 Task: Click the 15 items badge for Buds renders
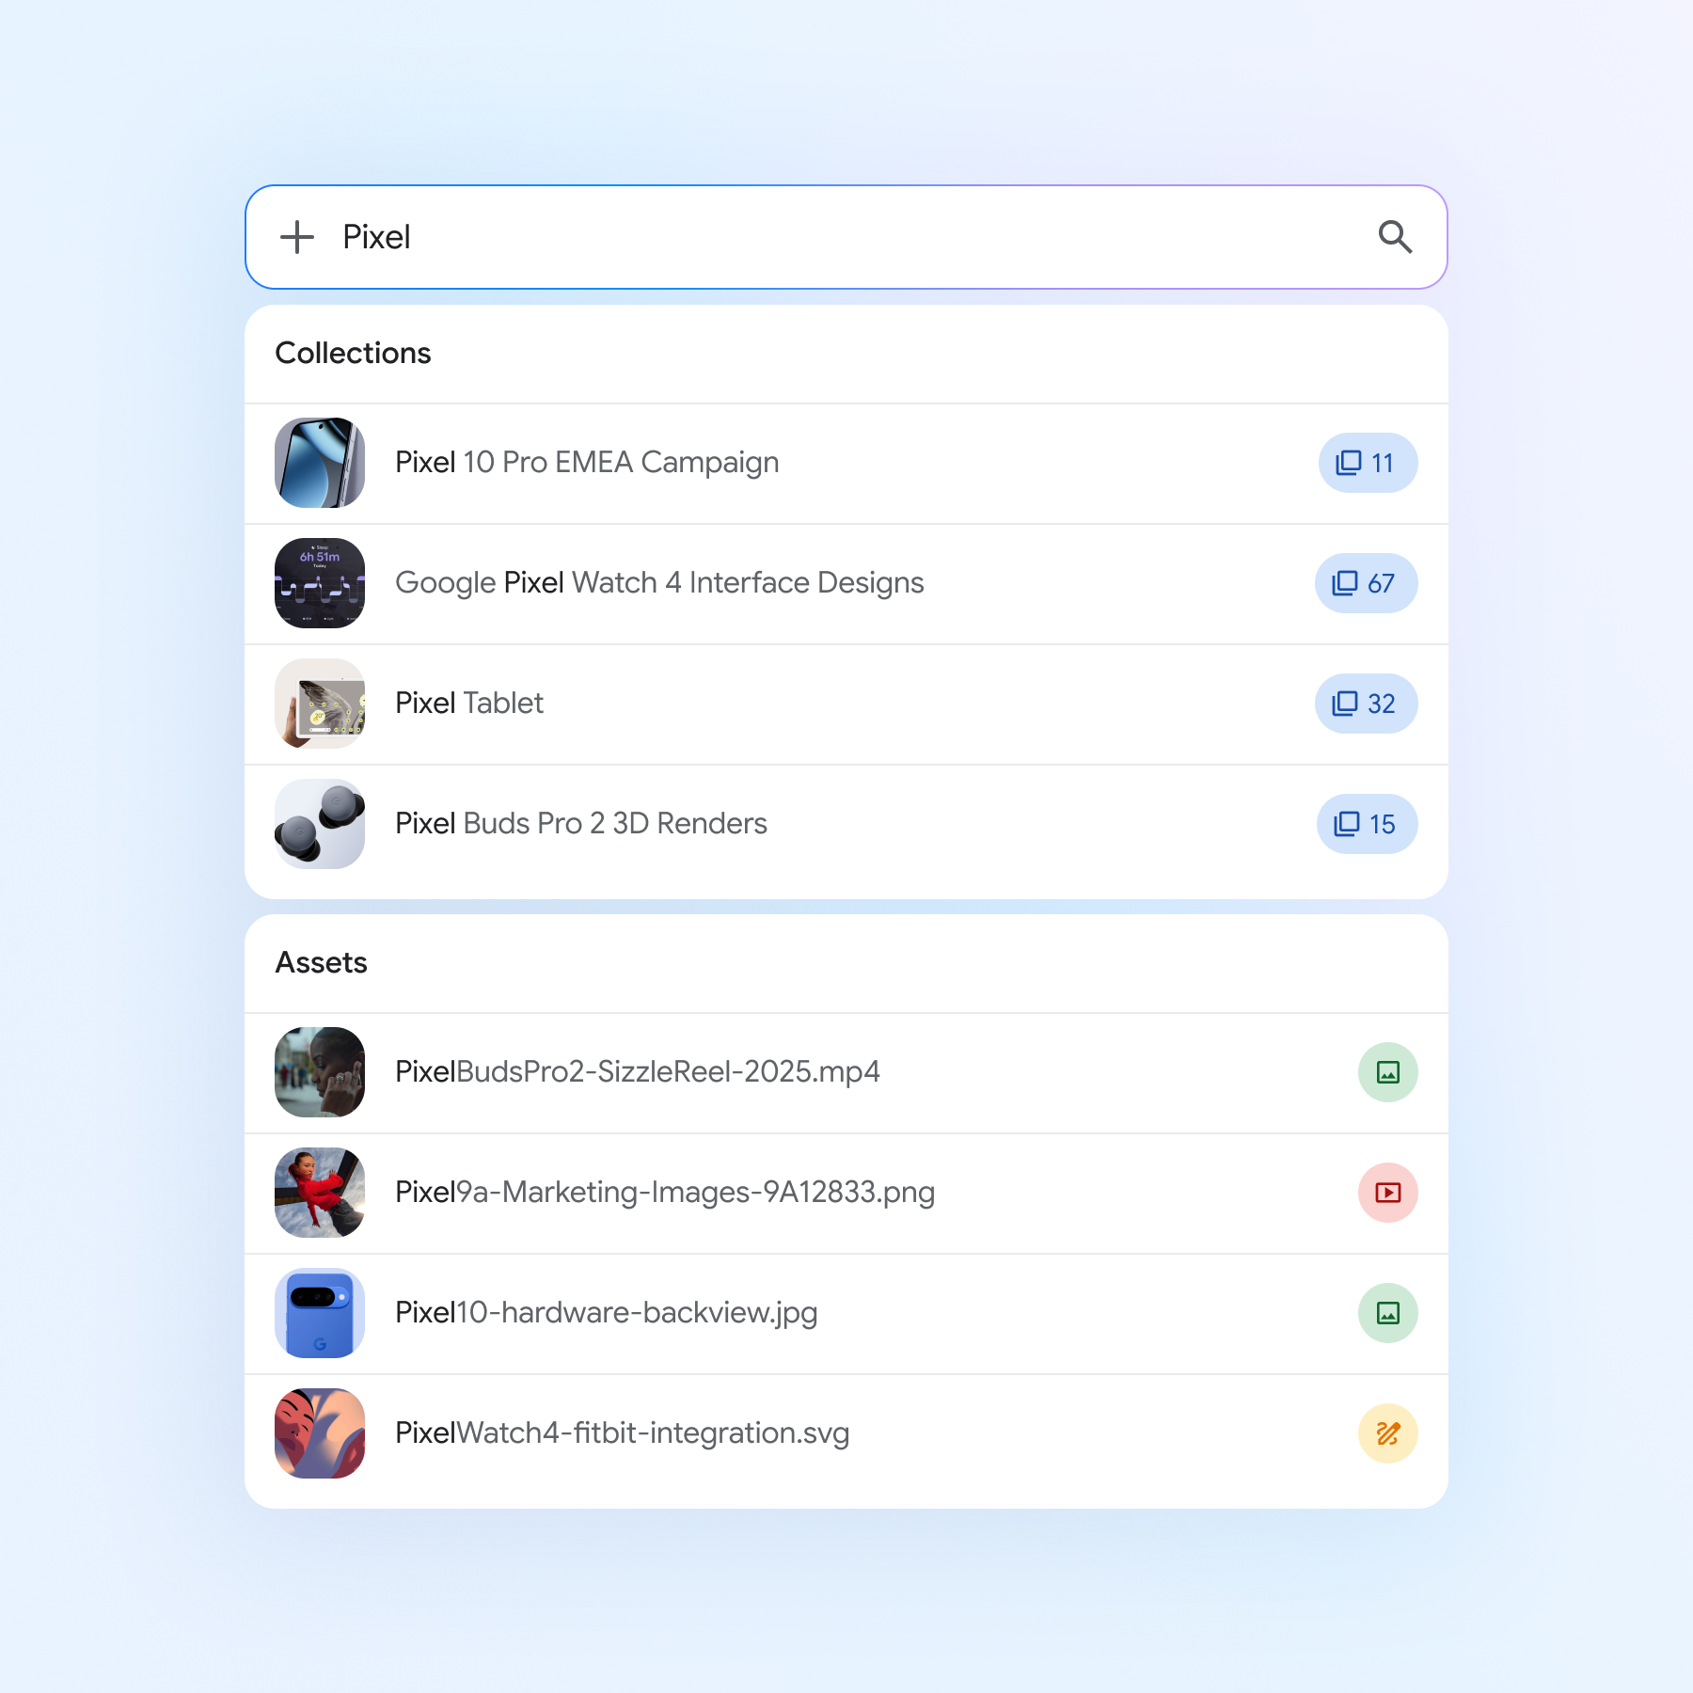click(1367, 824)
